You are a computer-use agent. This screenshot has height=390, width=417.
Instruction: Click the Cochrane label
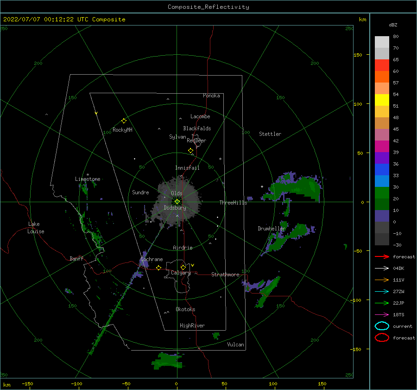(152, 259)
